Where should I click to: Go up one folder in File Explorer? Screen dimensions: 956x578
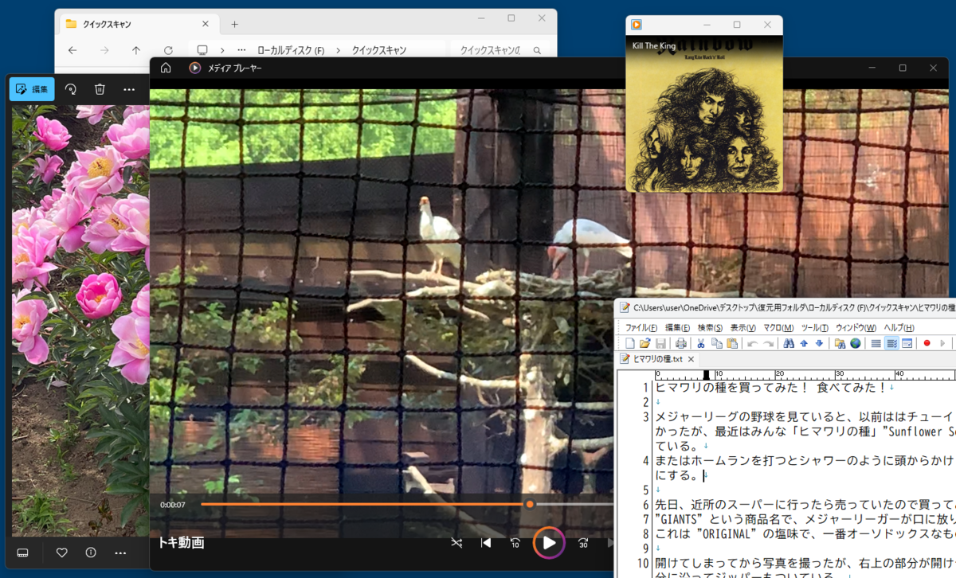point(136,50)
